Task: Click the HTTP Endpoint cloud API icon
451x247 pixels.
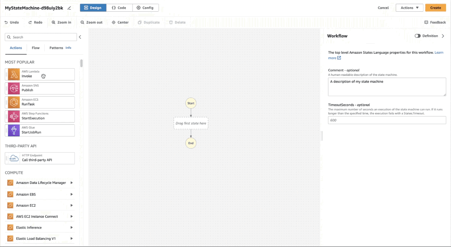Action: point(14,158)
